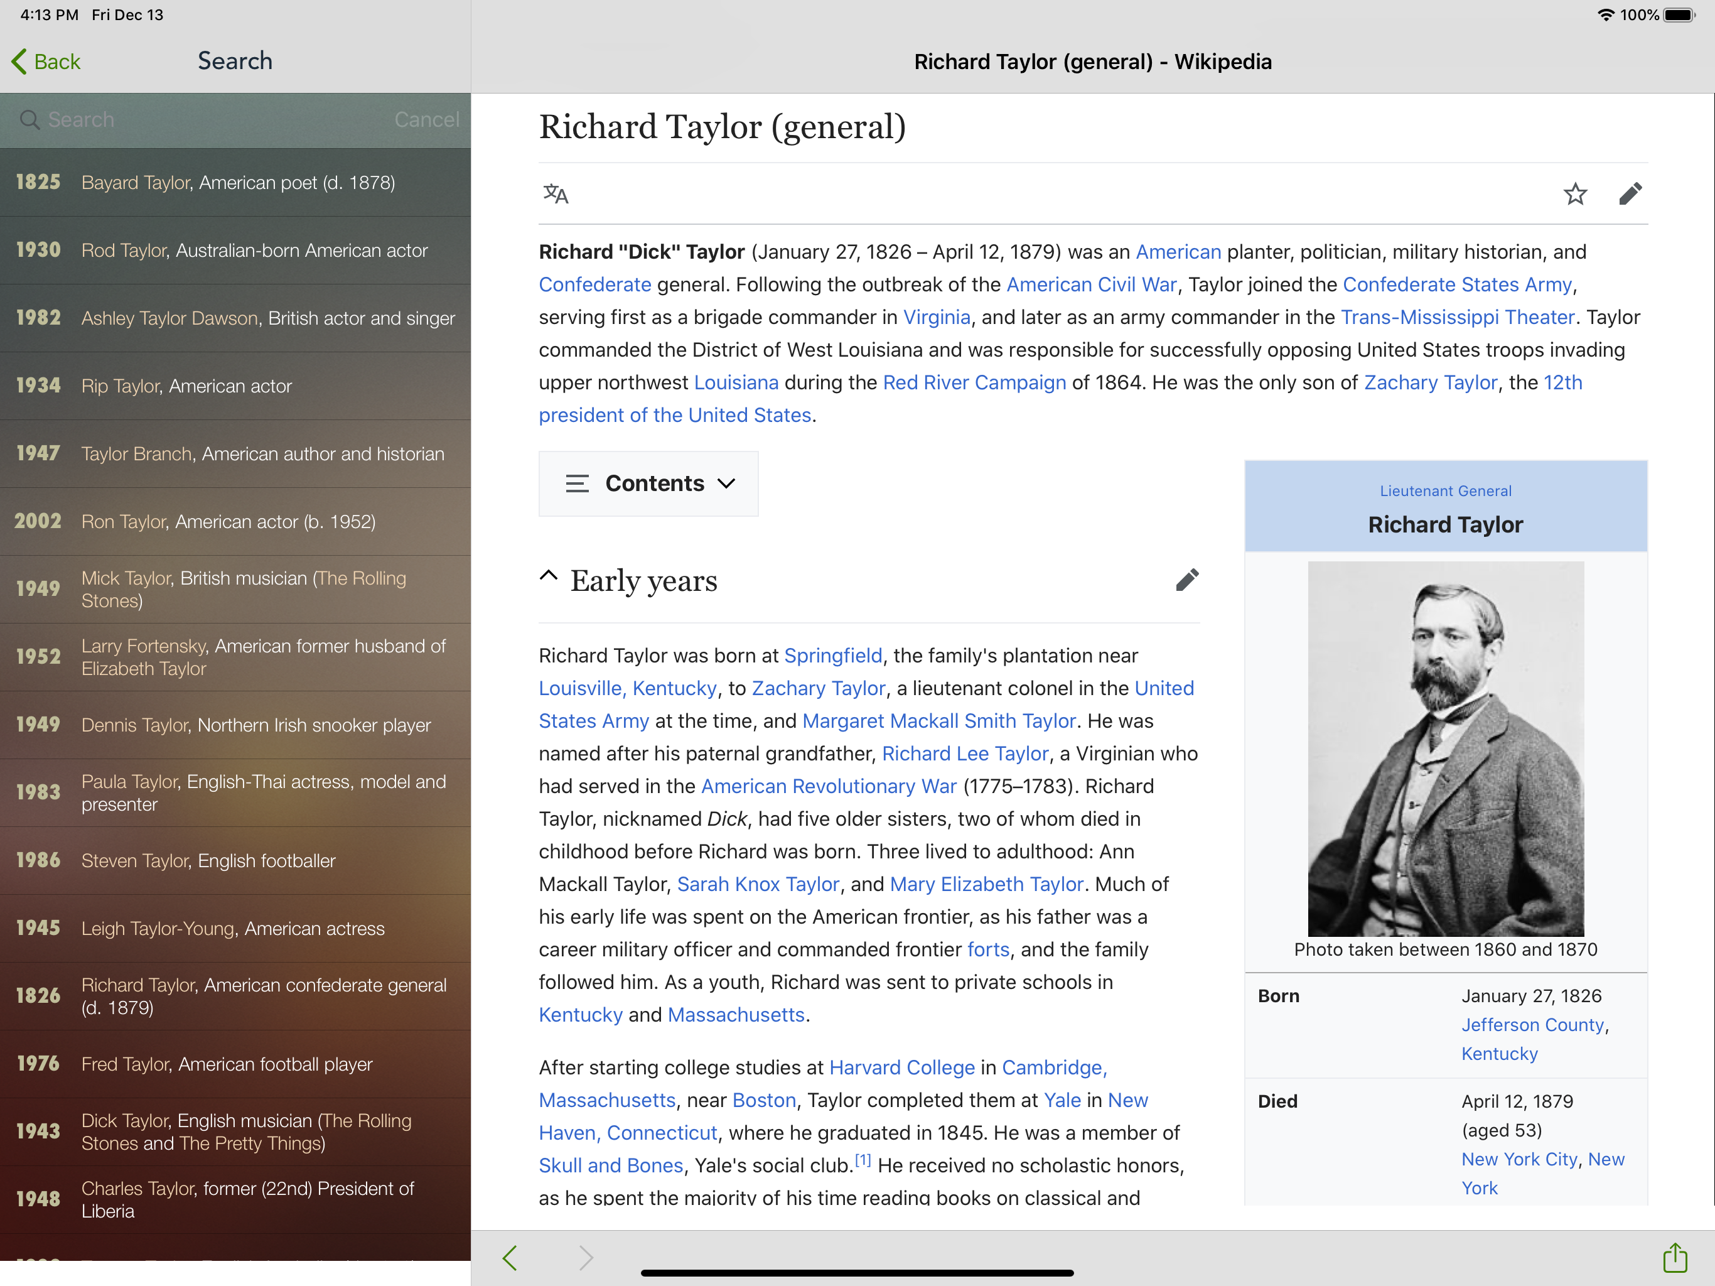Tap the Back chevron arrow icon
The image size is (1715, 1286).
[19, 62]
